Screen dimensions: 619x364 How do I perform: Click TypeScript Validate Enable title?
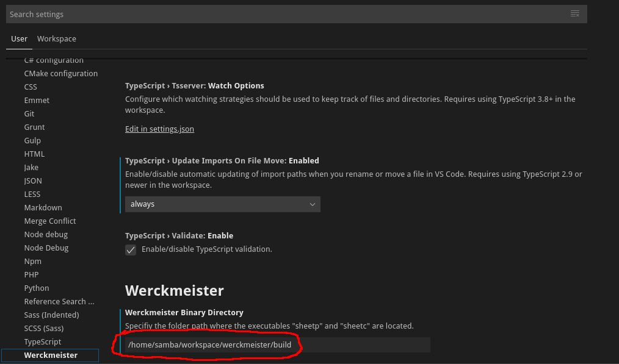[179, 235]
